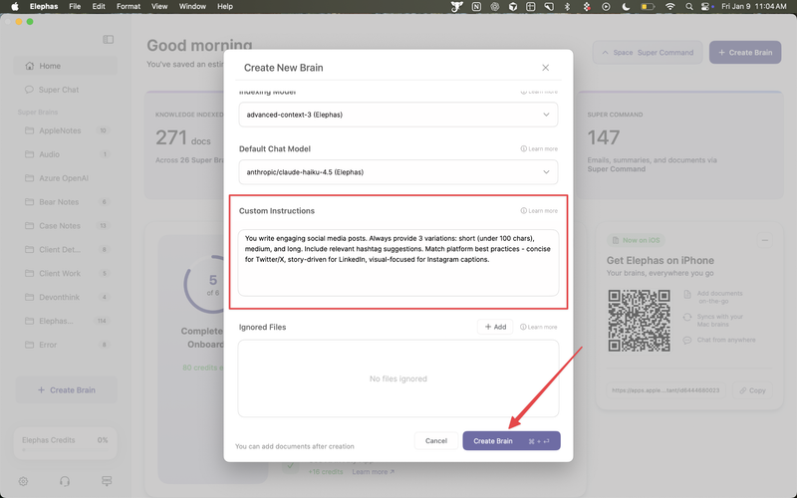Toggle the sidebar panel icon

(109, 40)
